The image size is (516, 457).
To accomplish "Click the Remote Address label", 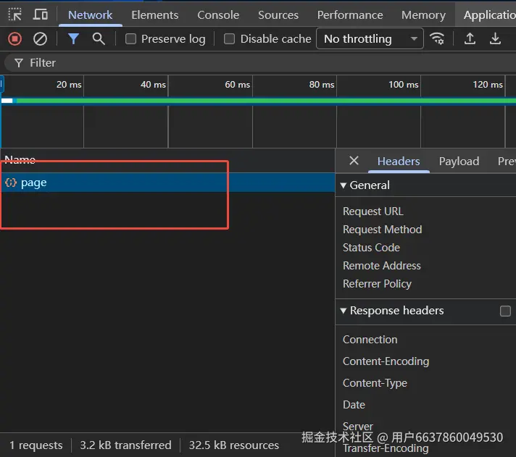I will tap(382, 266).
